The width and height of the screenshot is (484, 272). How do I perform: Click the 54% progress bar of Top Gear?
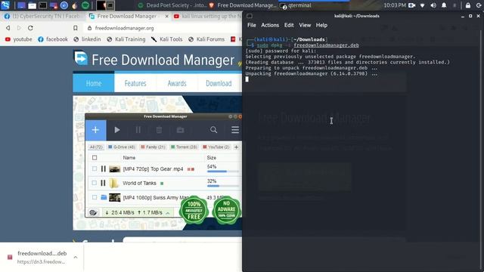[223, 172]
